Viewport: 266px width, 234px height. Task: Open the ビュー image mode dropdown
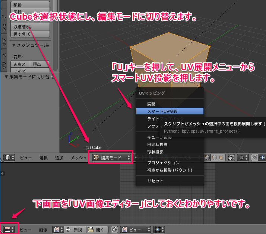click(136, 230)
